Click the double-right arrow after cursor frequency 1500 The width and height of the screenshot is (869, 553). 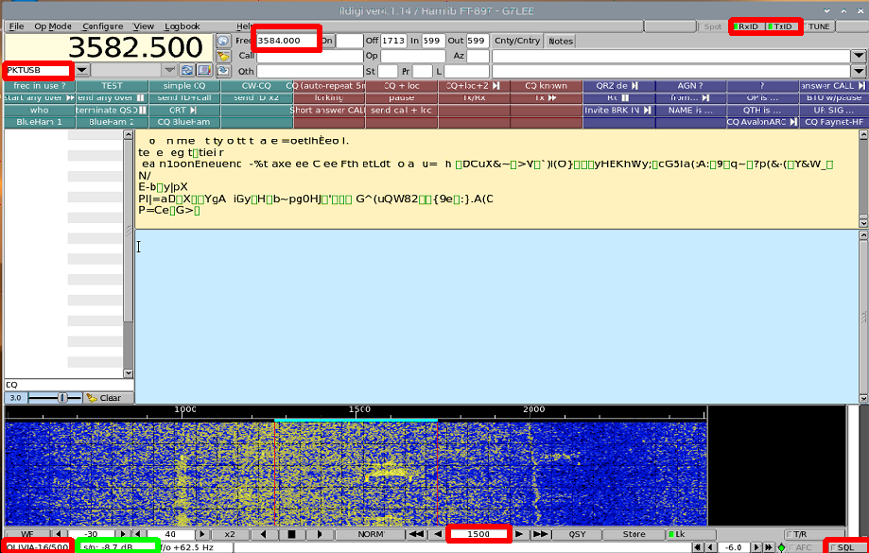click(541, 534)
